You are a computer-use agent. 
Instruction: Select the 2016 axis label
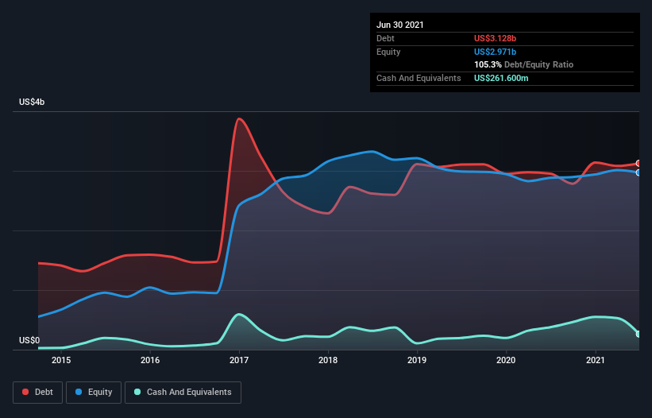coord(150,360)
